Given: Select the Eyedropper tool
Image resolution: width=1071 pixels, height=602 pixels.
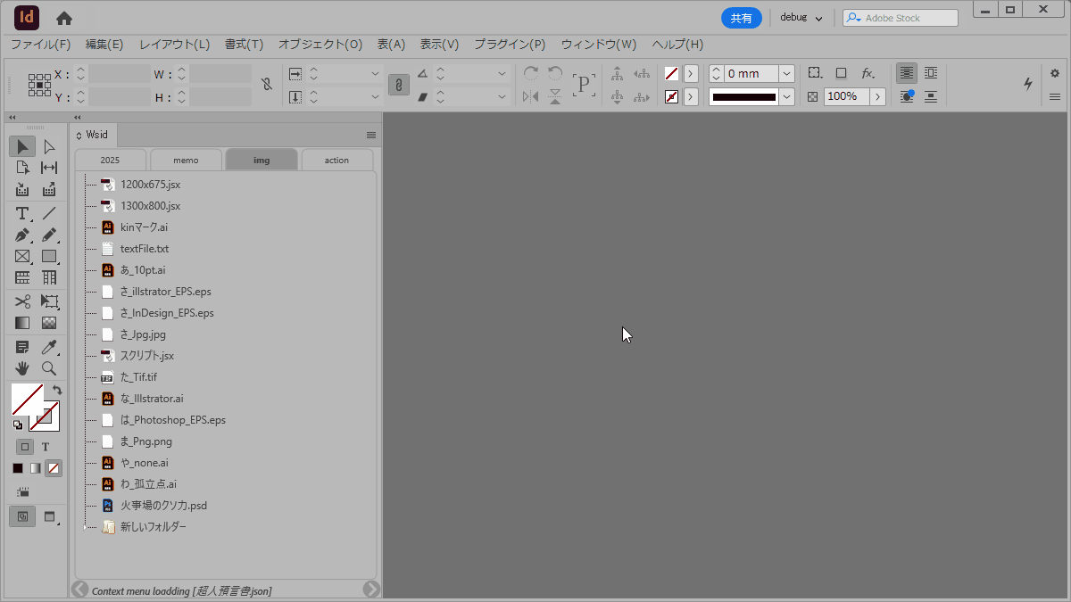Looking at the screenshot, I should point(49,346).
